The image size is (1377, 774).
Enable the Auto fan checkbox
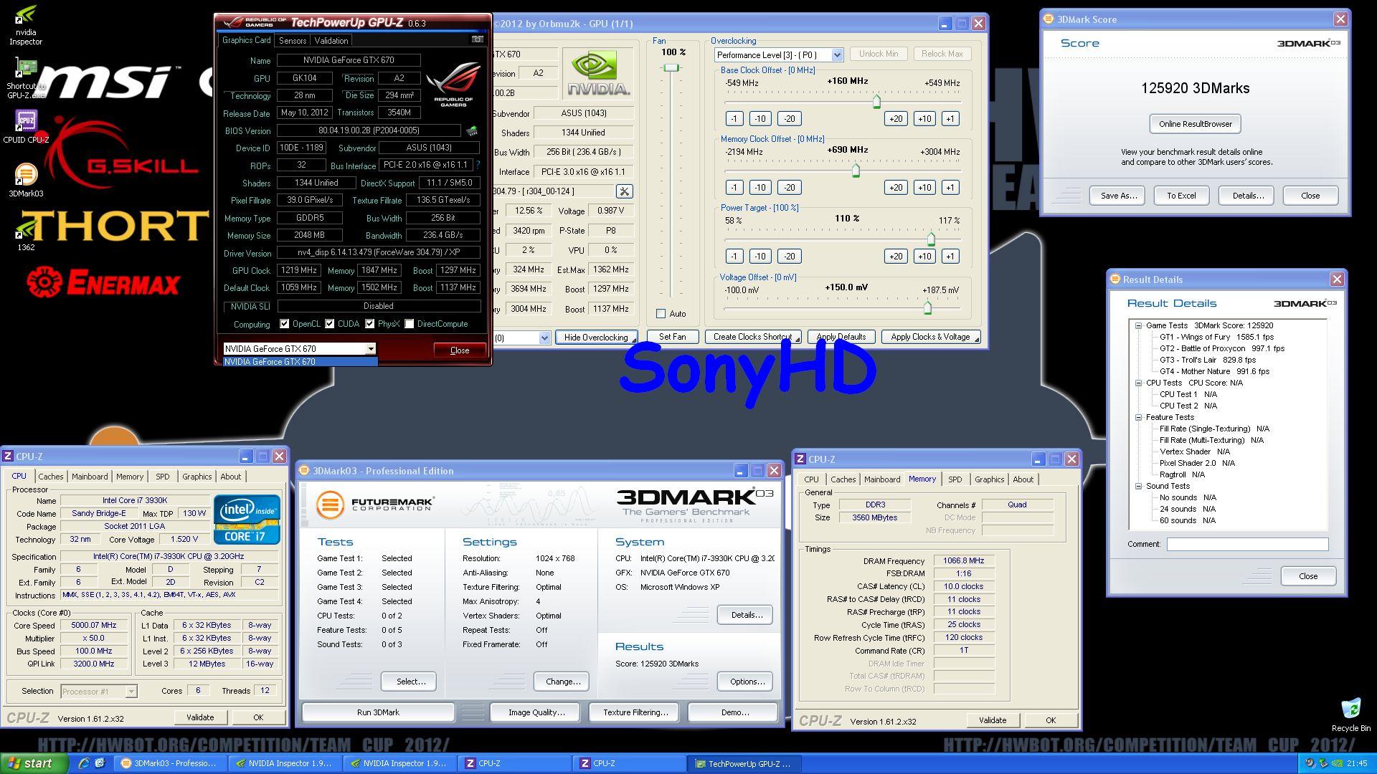click(661, 314)
